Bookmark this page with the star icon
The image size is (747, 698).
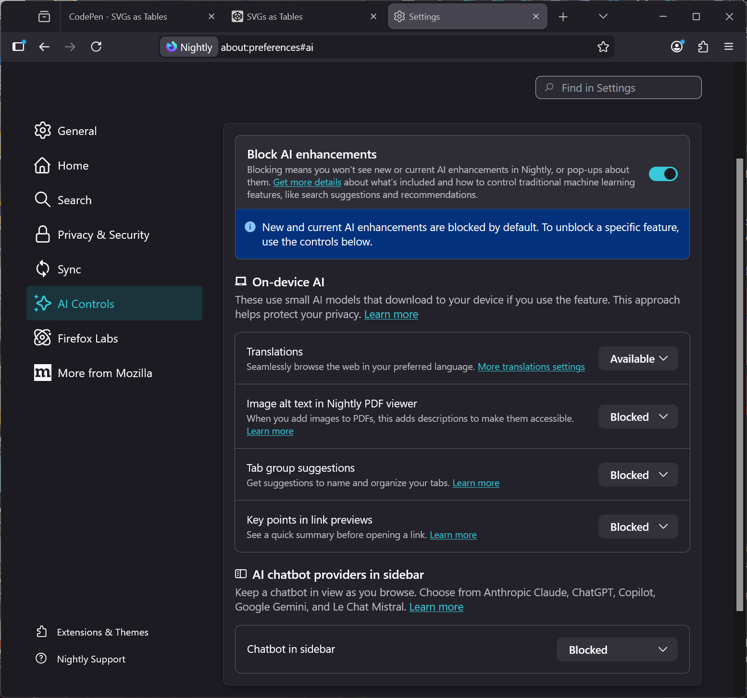[x=603, y=47]
